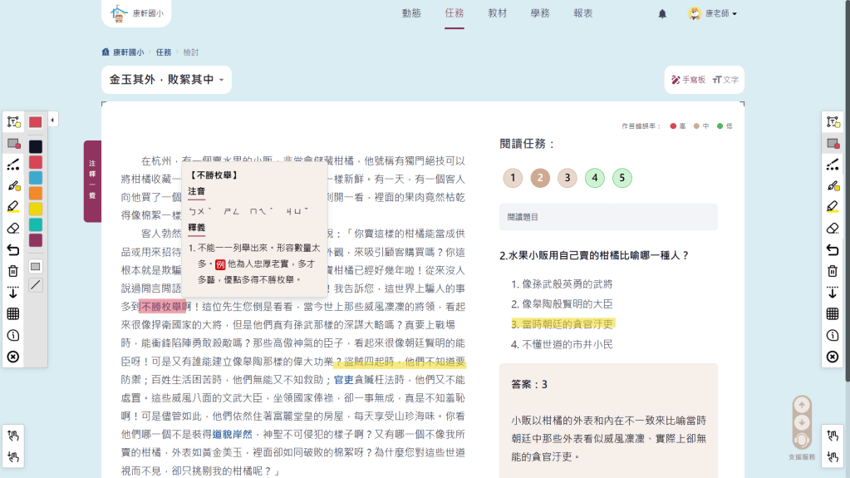Select the eraser tool in left toolbar

13,228
